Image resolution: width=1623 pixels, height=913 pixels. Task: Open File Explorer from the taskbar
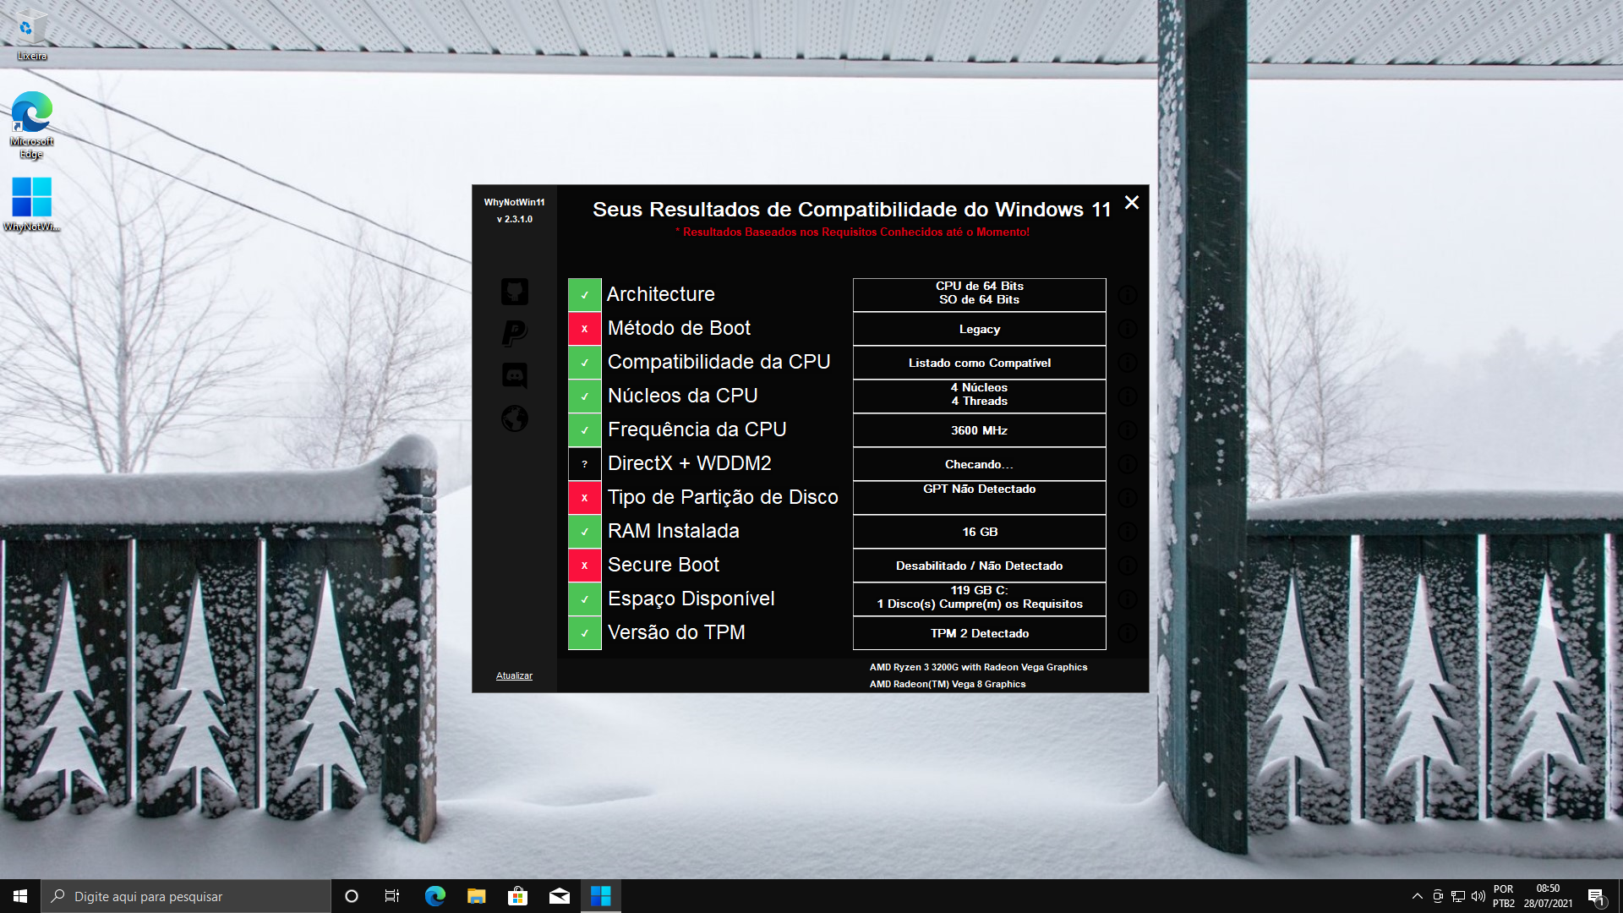(x=476, y=896)
